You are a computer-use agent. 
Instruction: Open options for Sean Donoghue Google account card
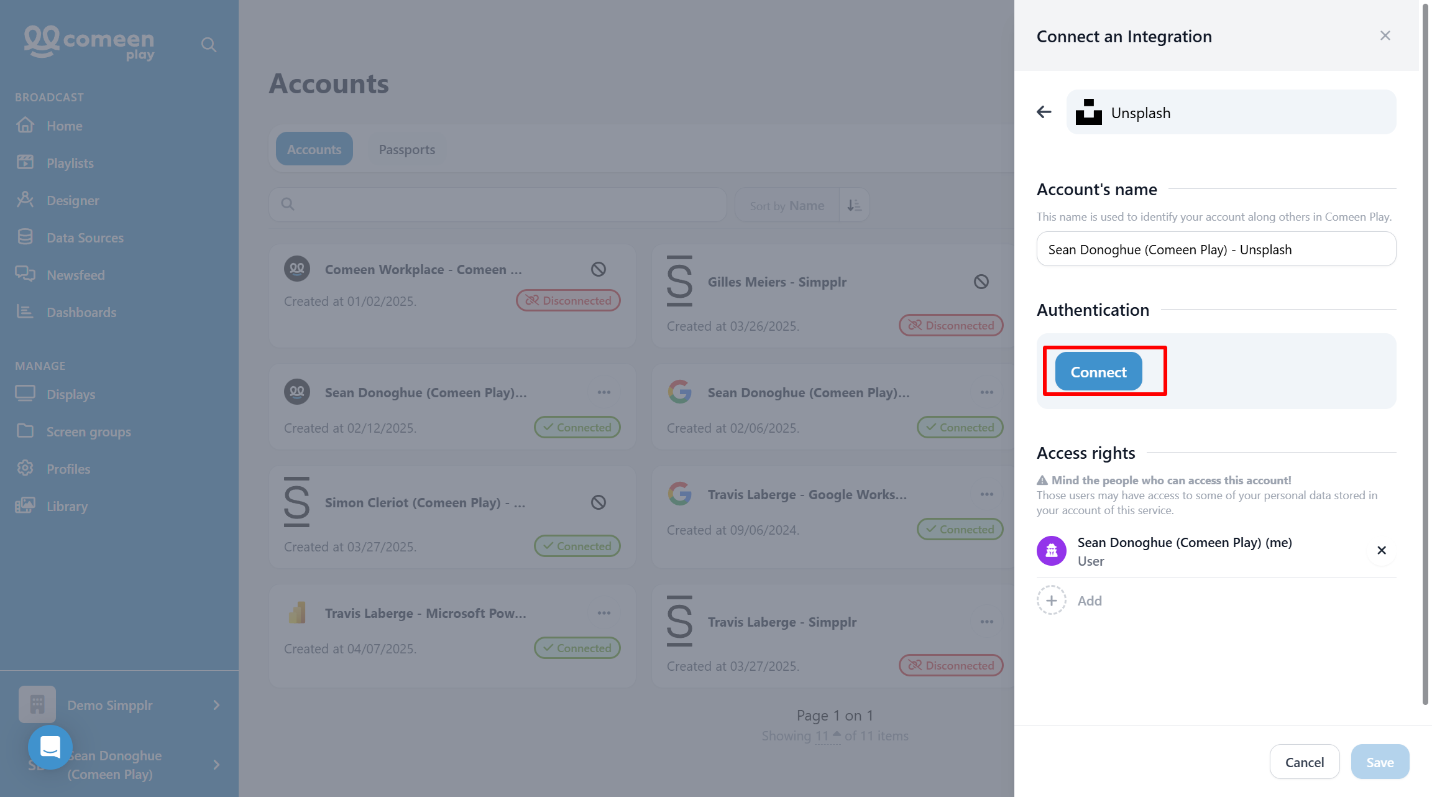click(x=987, y=392)
